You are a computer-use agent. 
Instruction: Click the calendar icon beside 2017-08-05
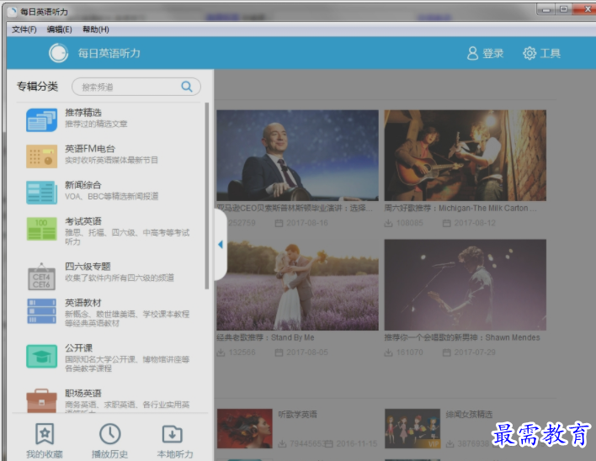279,352
